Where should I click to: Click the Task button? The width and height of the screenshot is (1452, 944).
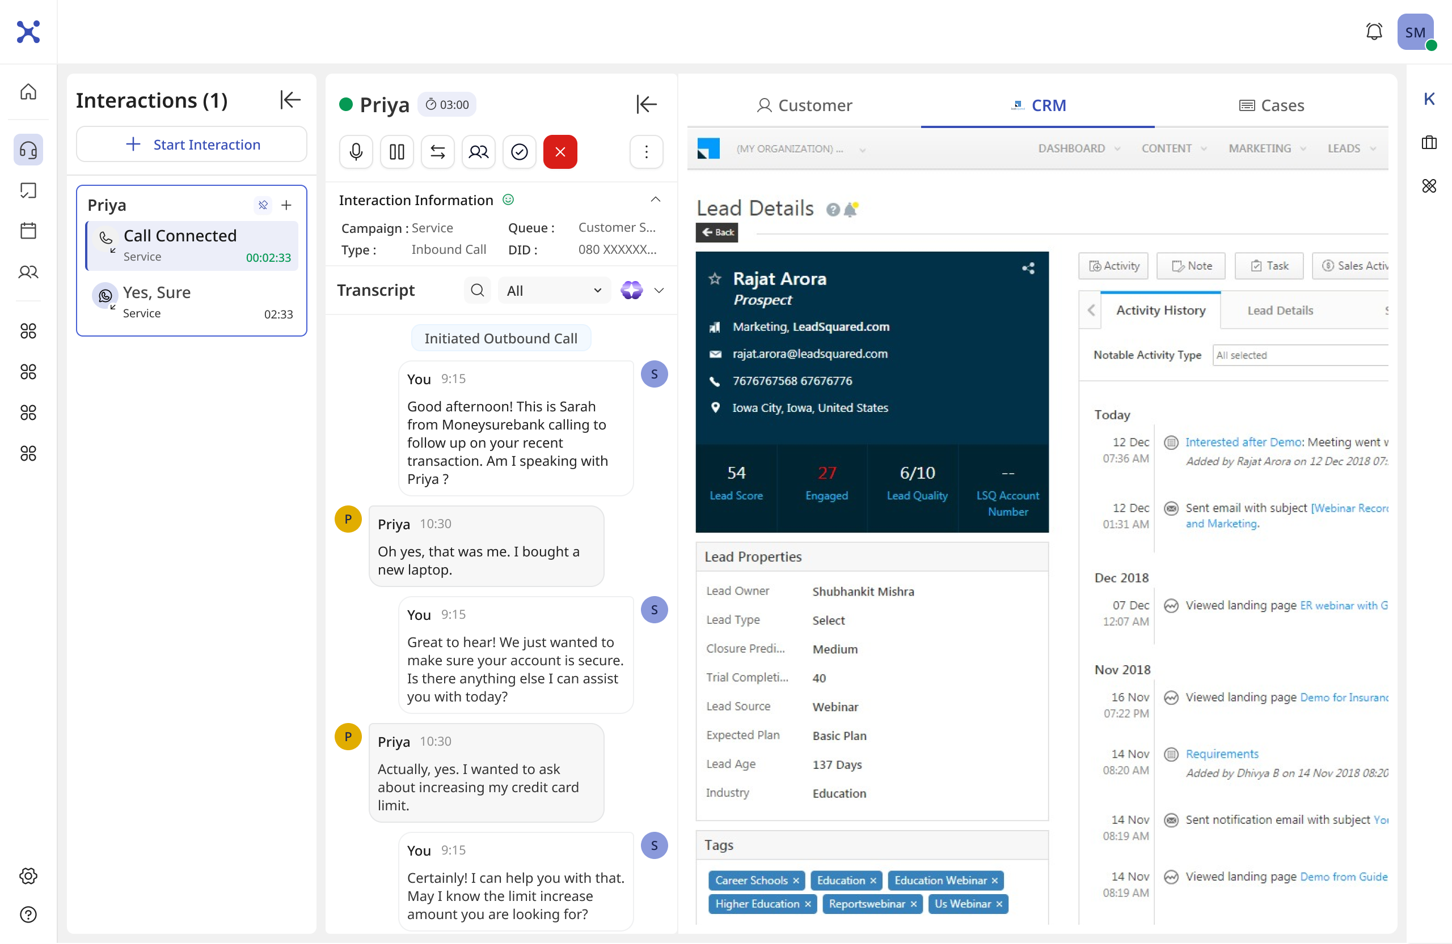click(x=1269, y=266)
